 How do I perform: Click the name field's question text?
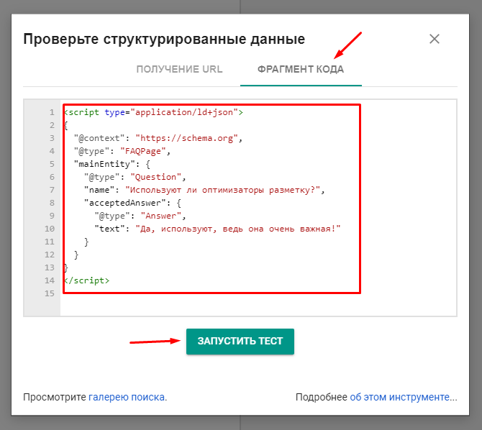225,191
